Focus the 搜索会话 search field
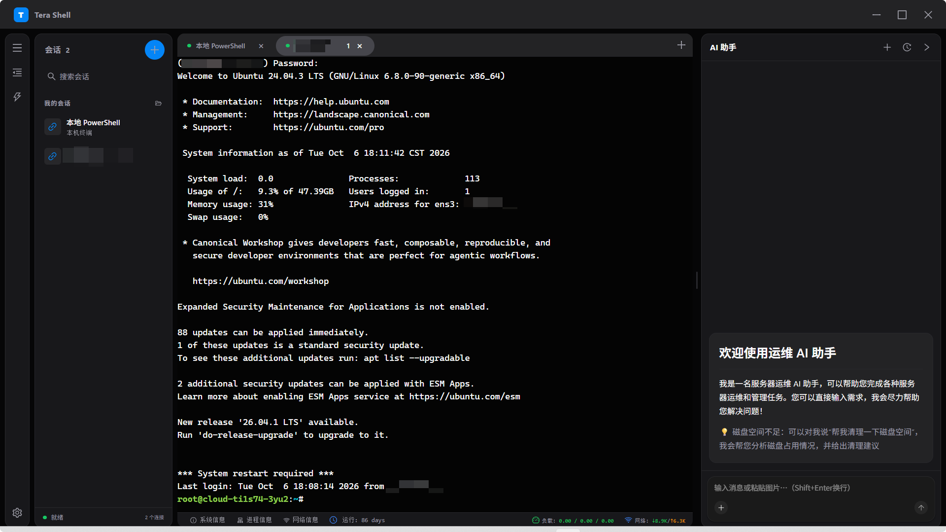 point(103,76)
